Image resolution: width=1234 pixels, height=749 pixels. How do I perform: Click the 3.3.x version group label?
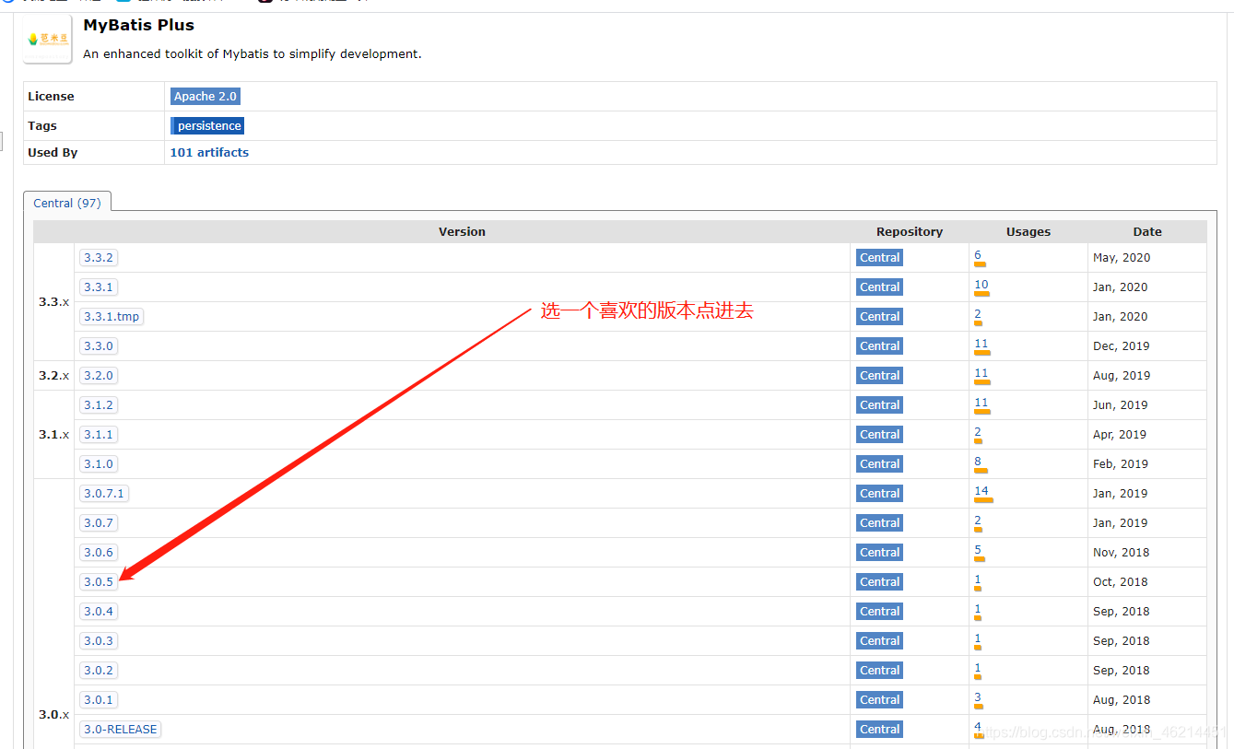pos(54,302)
